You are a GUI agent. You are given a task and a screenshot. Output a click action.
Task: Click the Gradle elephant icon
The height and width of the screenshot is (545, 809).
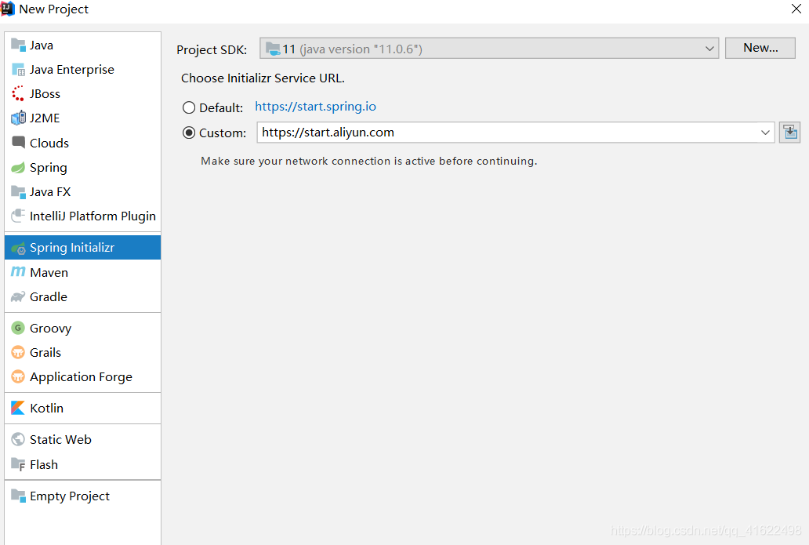[x=18, y=296]
